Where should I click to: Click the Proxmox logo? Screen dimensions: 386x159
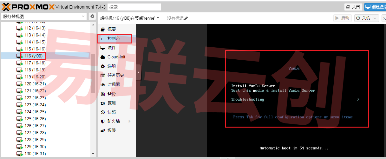[28, 7]
